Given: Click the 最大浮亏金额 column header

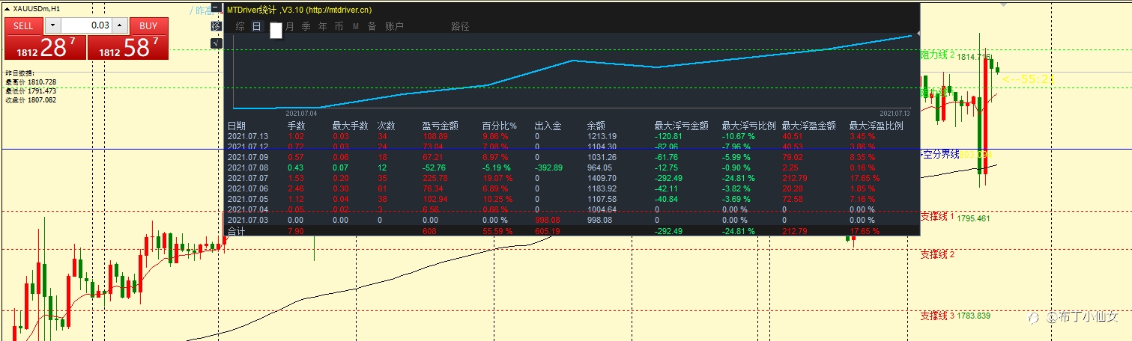Looking at the screenshot, I should [681, 126].
